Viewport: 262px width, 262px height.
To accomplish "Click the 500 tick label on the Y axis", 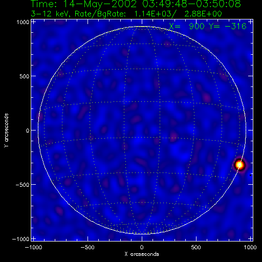I will 25,76.
